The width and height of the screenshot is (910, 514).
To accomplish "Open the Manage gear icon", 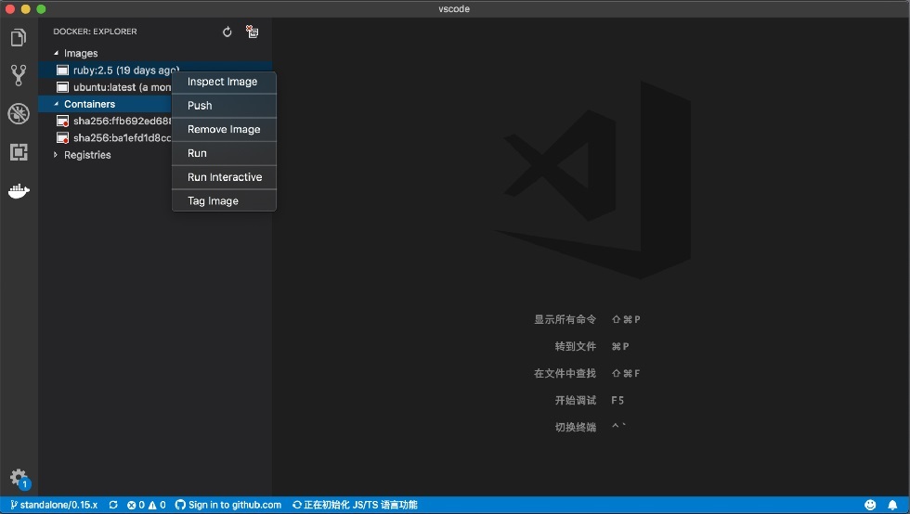I will pyautogui.click(x=19, y=479).
